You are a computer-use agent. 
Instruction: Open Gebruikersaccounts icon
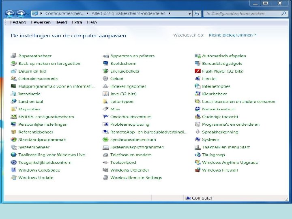tap(13, 79)
